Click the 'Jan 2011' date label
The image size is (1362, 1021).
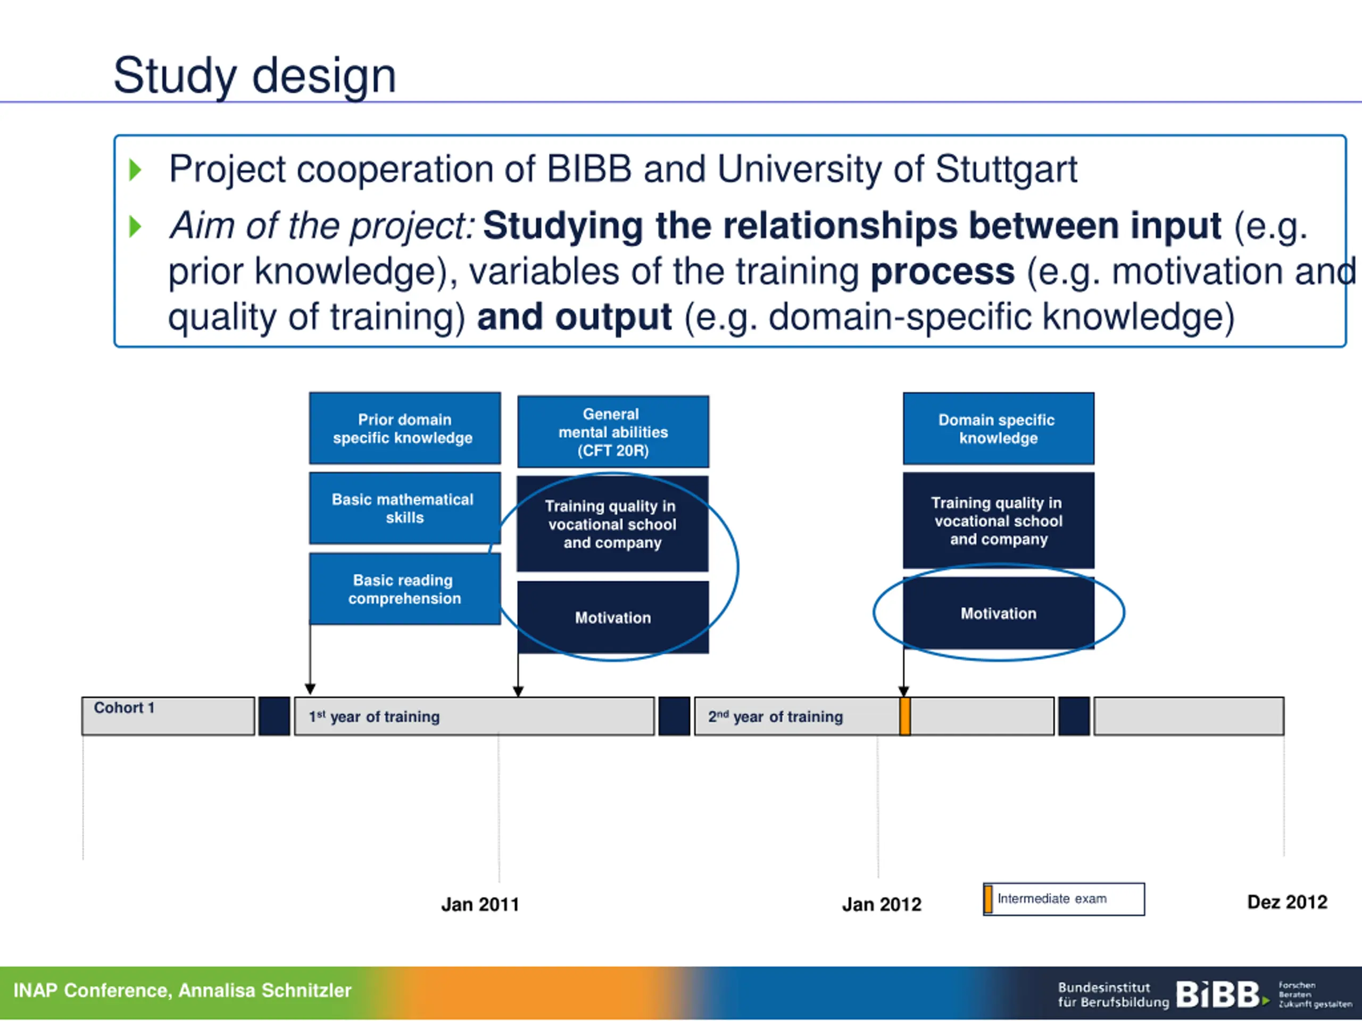480,905
